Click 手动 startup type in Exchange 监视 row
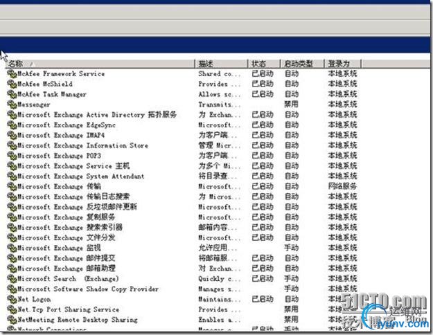 (292, 248)
